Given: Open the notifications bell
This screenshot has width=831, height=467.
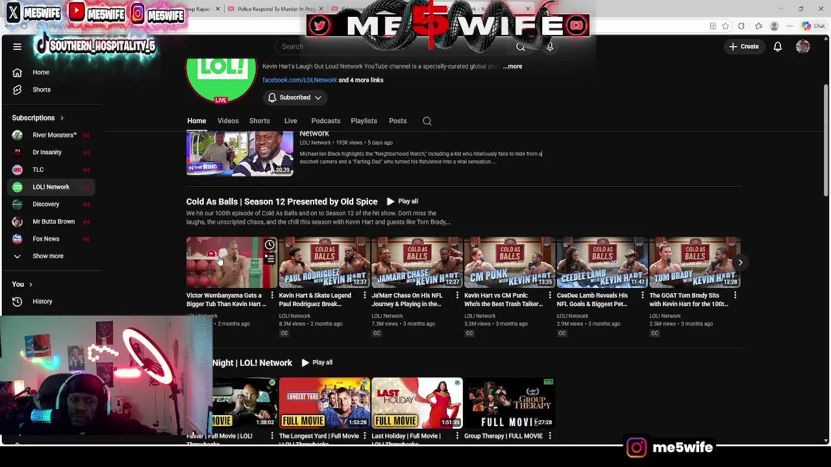Looking at the screenshot, I should pyautogui.click(x=777, y=47).
